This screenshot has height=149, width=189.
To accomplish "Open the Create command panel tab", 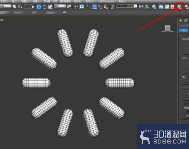I will tap(181, 21).
